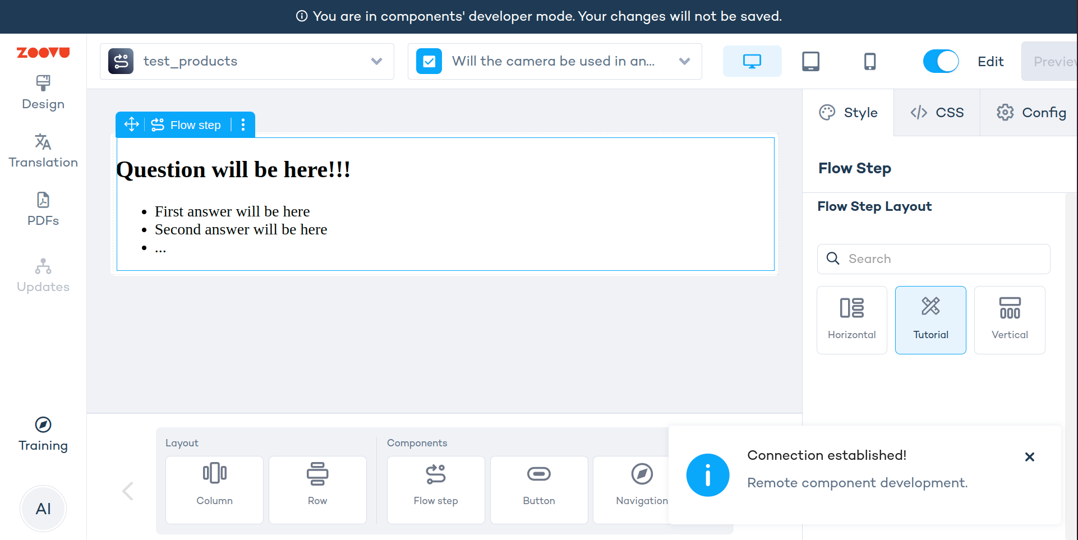Screen dimensions: 1078x540
Task: Add a Button component
Action: coord(538,490)
